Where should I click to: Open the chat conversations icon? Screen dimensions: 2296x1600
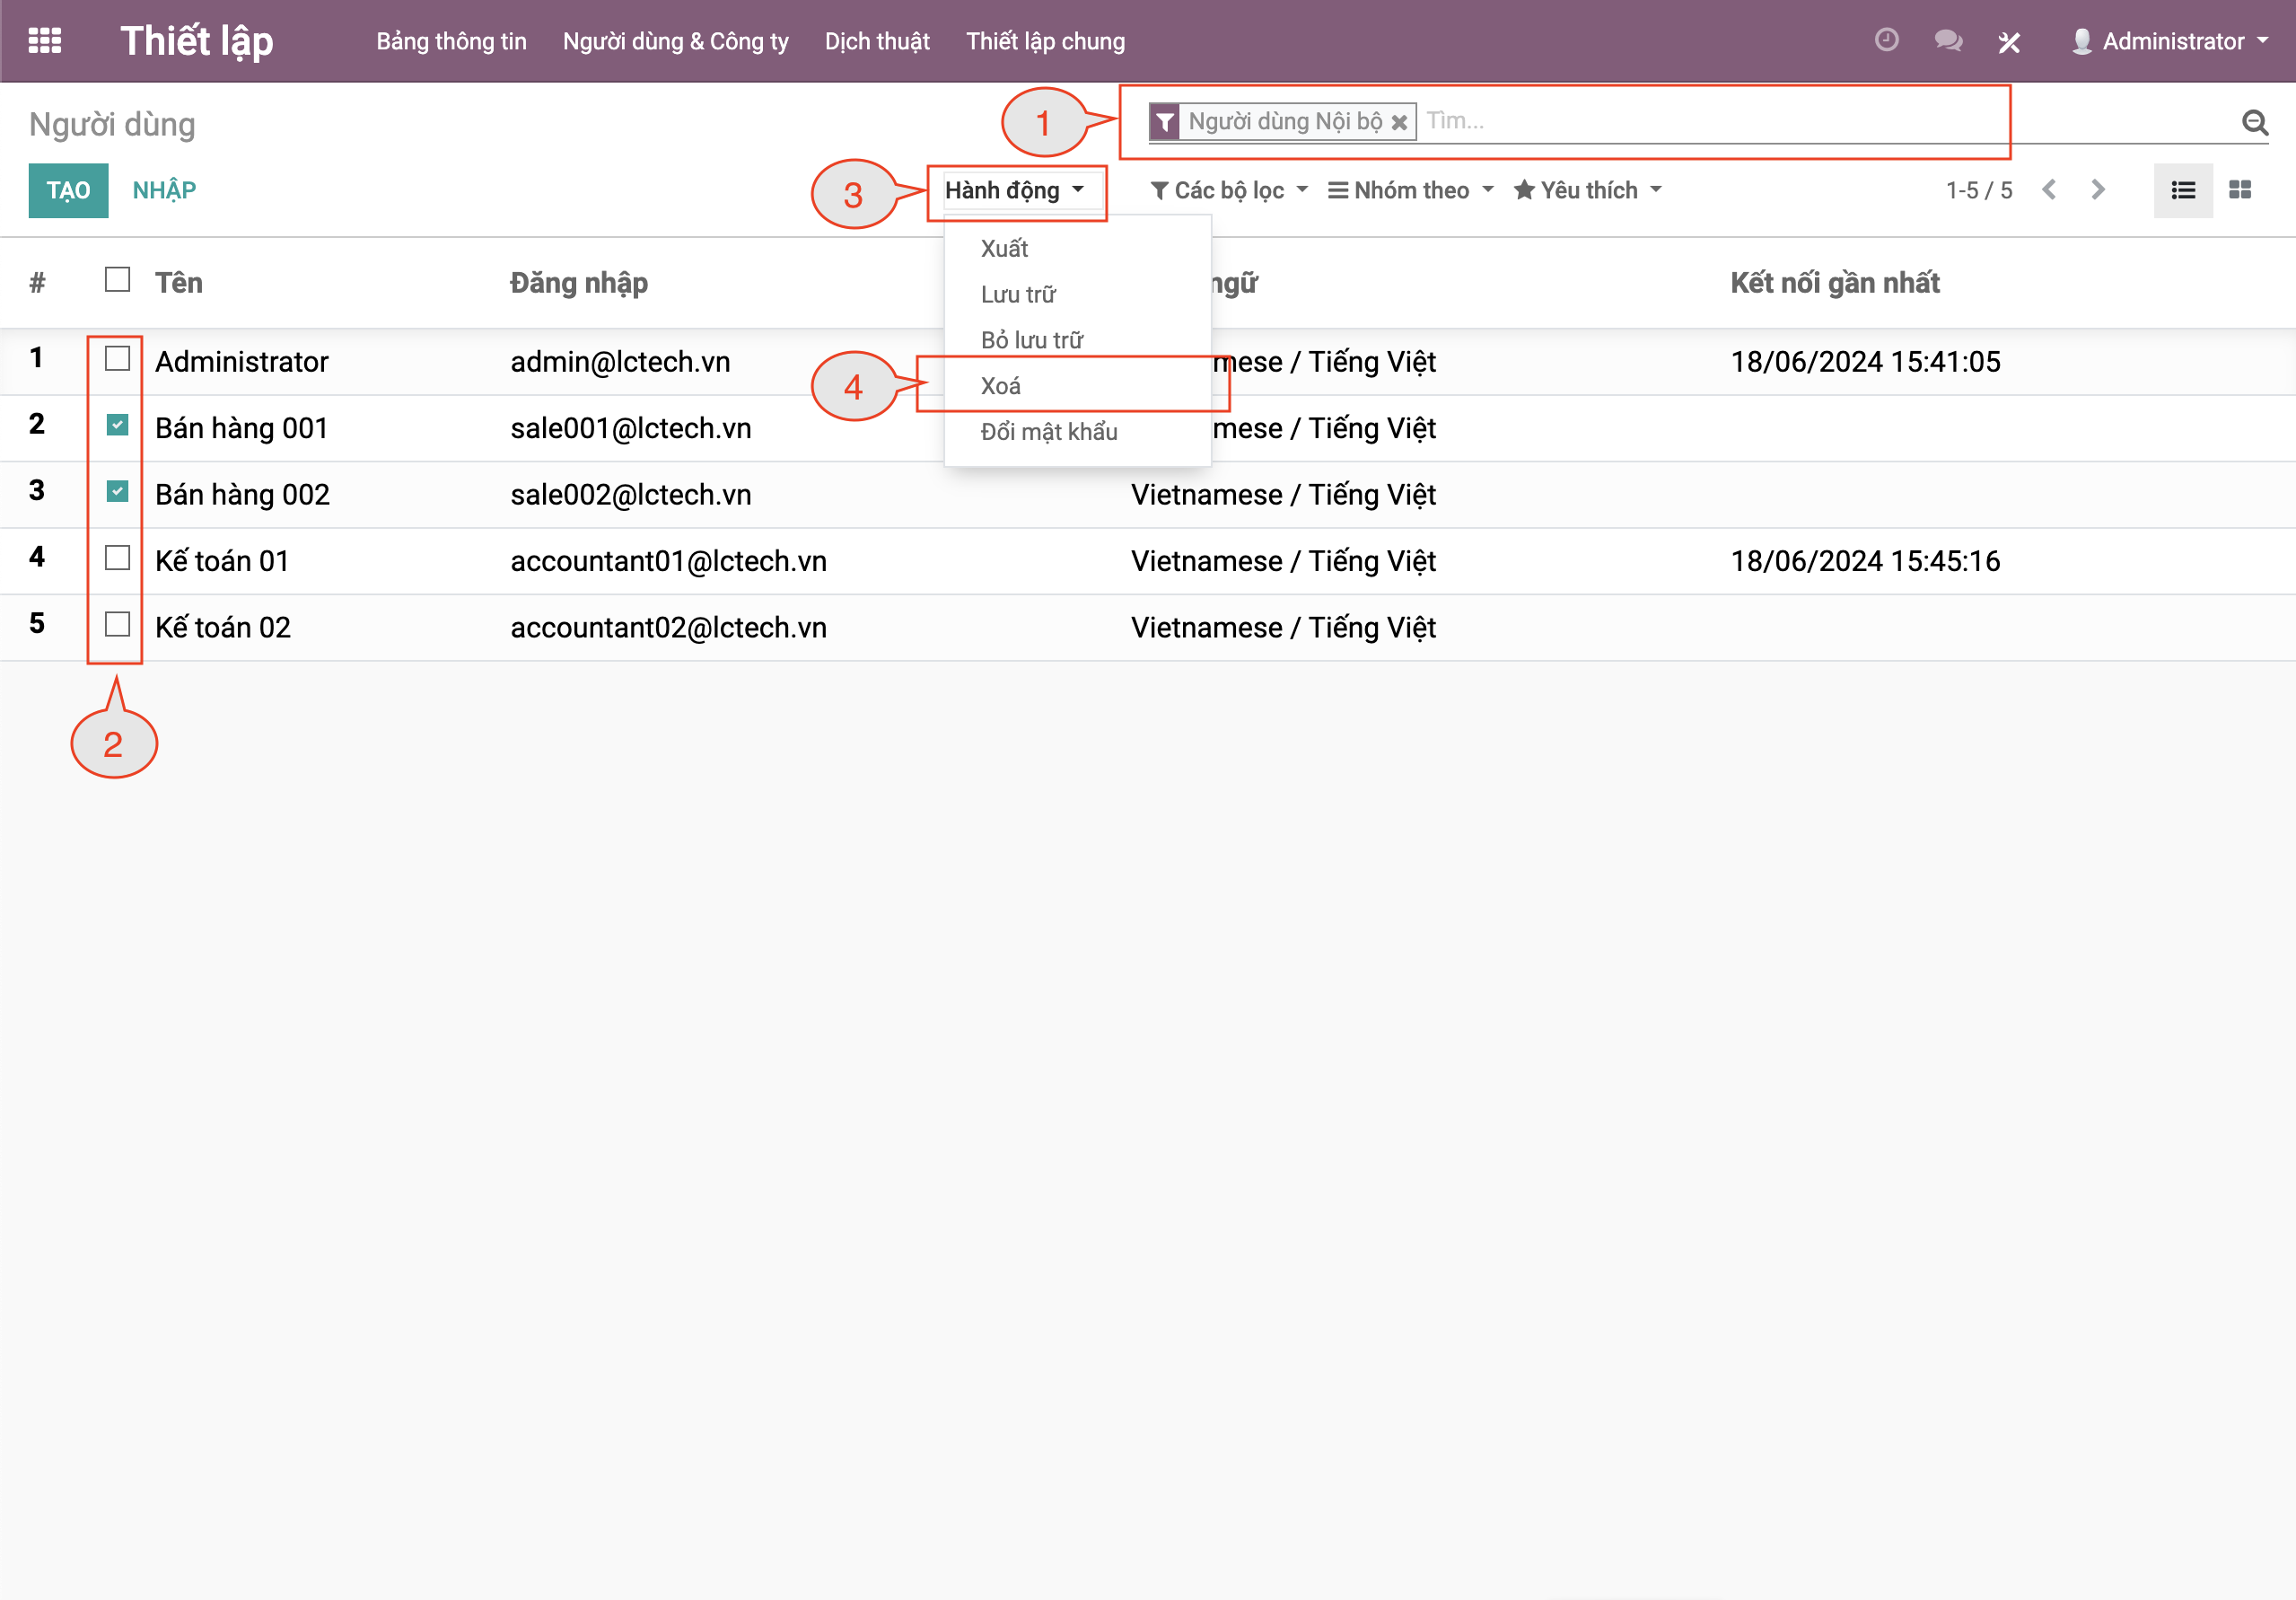pyautogui.click(x=1947, y=41)
